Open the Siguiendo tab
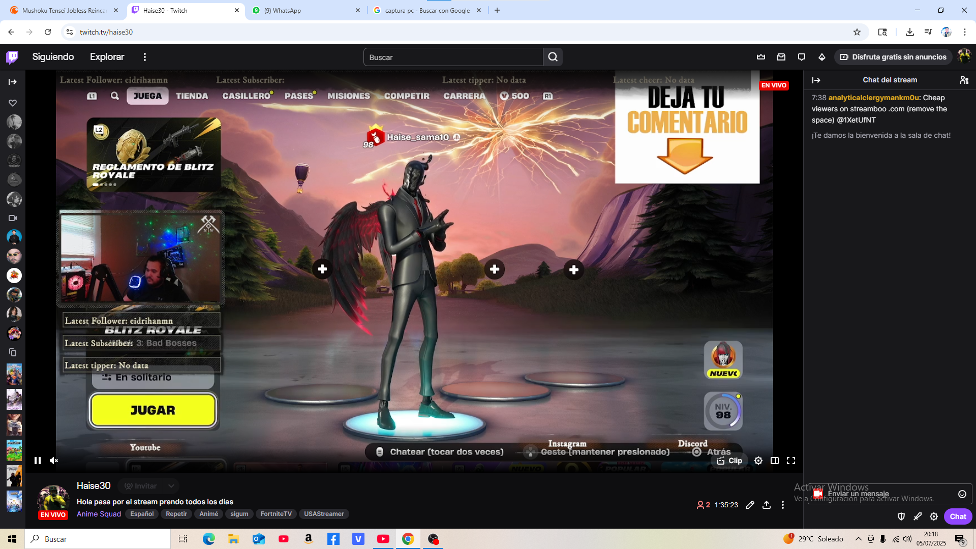 [x=53, y=57]
